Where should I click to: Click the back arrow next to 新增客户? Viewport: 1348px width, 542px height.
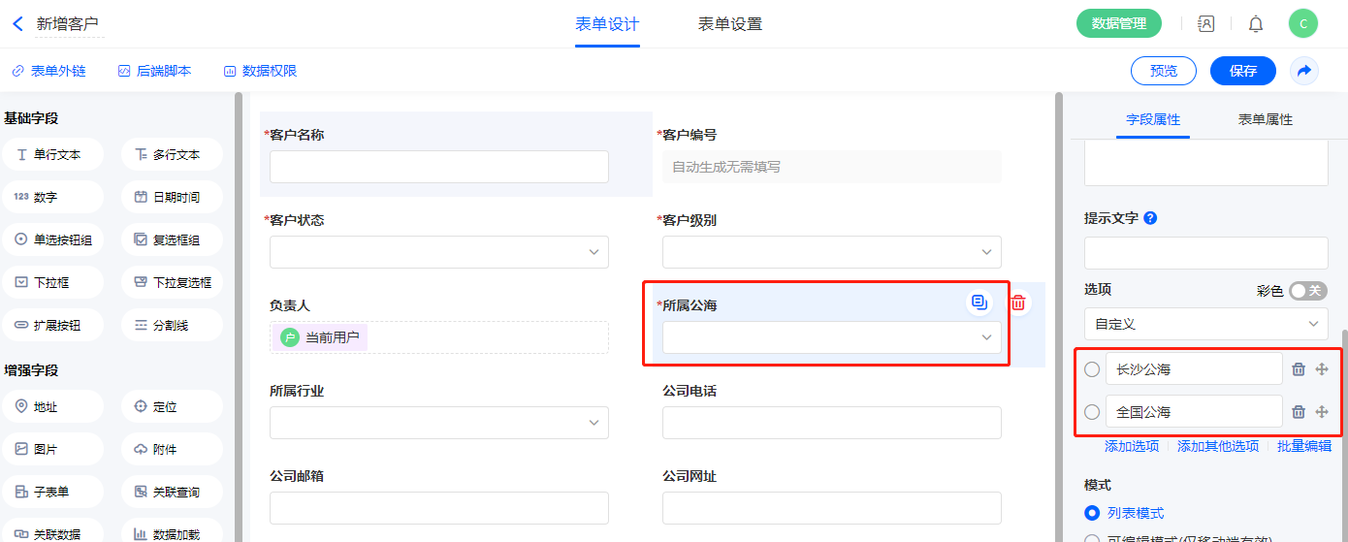[17, 24]
